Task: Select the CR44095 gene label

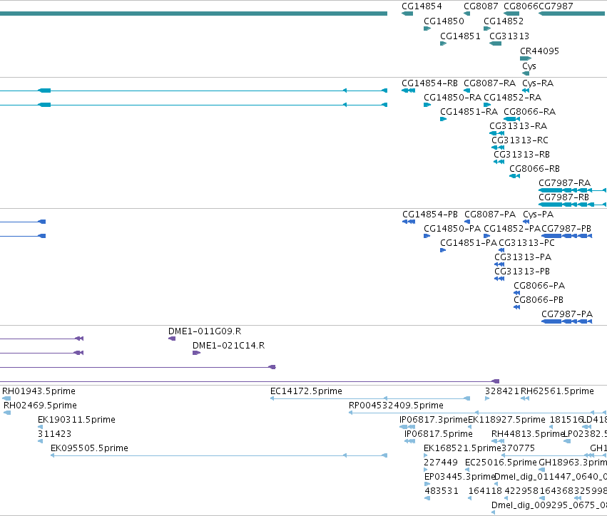Action: pos(539,51)
